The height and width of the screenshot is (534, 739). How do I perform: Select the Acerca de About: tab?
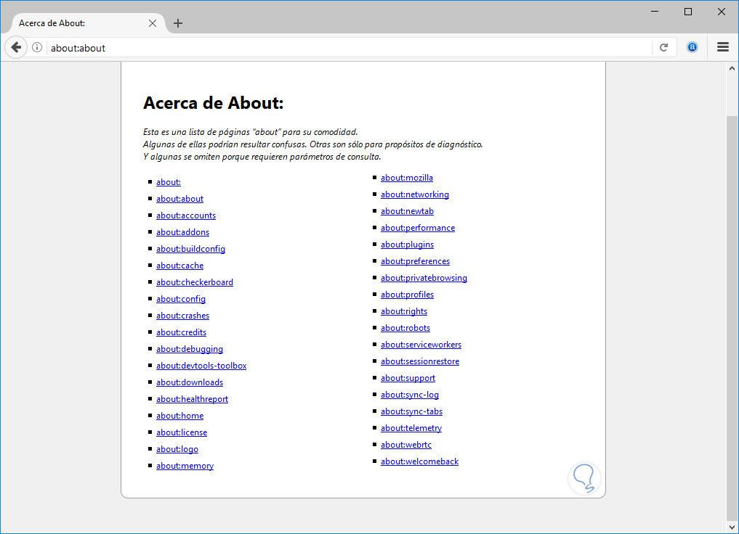click(x=87, y=23)
